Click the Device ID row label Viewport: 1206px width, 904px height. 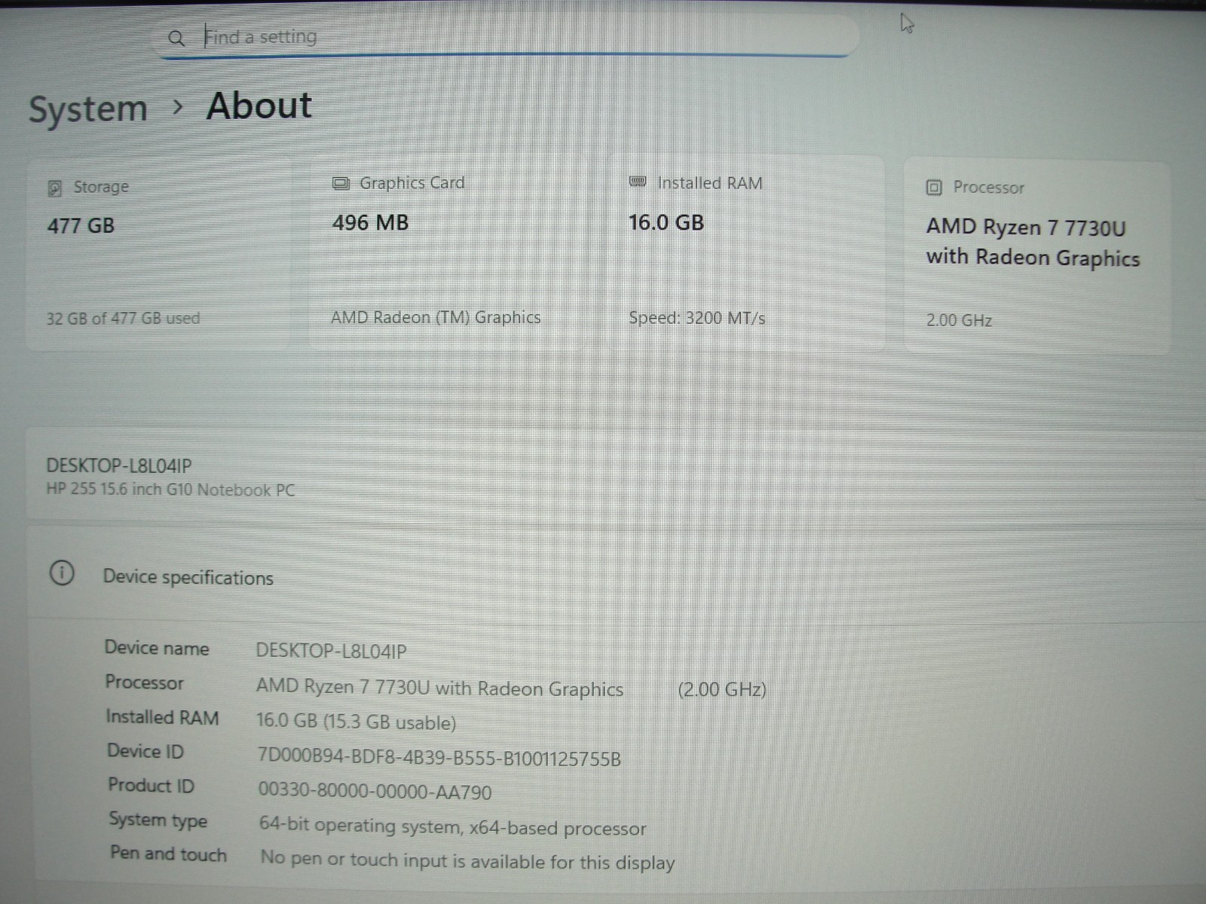[x=145, y=751]
